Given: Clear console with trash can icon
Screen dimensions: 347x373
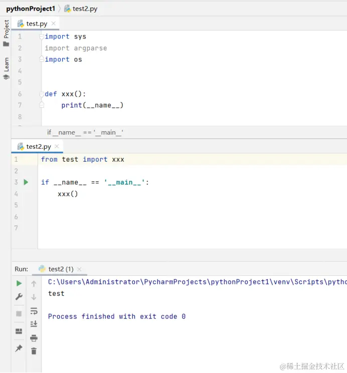Looking at the screenshot, I should point(34,351).
